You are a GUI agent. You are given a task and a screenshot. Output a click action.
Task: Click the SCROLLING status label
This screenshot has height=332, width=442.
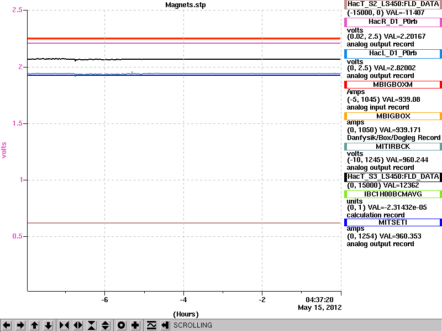tap(192, 325)
